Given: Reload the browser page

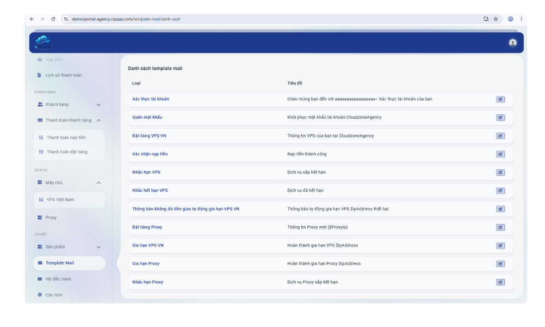Looking at the screenshot, I should point(53,19).
